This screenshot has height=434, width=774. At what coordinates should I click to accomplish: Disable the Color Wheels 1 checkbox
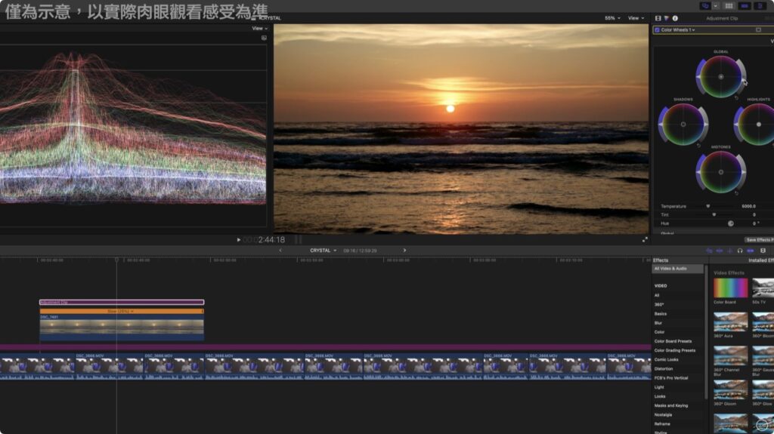click(657, 30)
